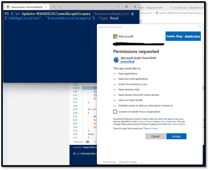Open the PROBLEMS panel tab in VS Code
Image resolution: width=209 pixels, height=170 pixels.
78,142
